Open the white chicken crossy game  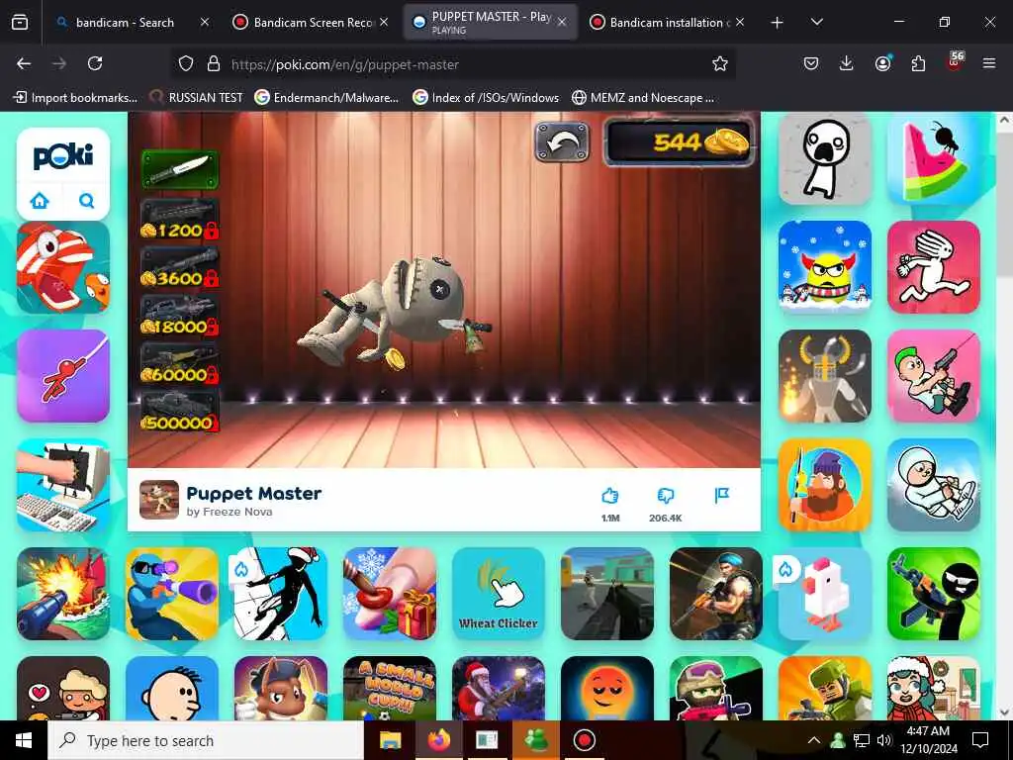point(825,594)
